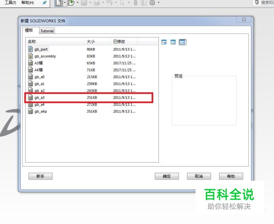Screen dimensions: 274x224
Task: Sort by the 大小 column header
Action: tap(98, 42)
